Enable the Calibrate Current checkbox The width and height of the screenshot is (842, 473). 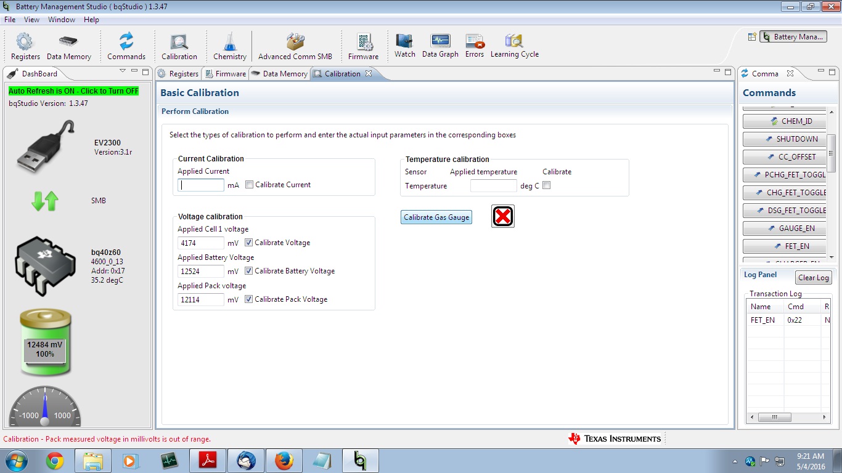coord(249,185)
